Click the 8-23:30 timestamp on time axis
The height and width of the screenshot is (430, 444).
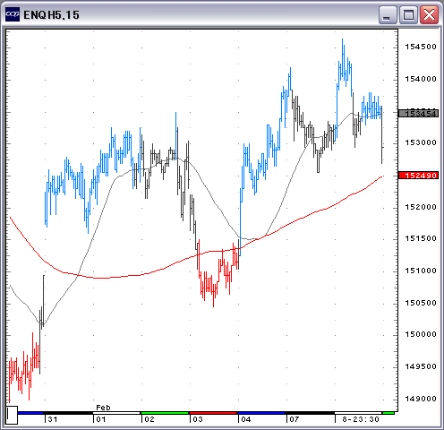coord(361,419)
